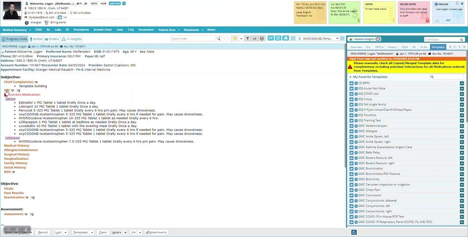
Task: Click the favorites star icon
Action: (x=235, y=39)
